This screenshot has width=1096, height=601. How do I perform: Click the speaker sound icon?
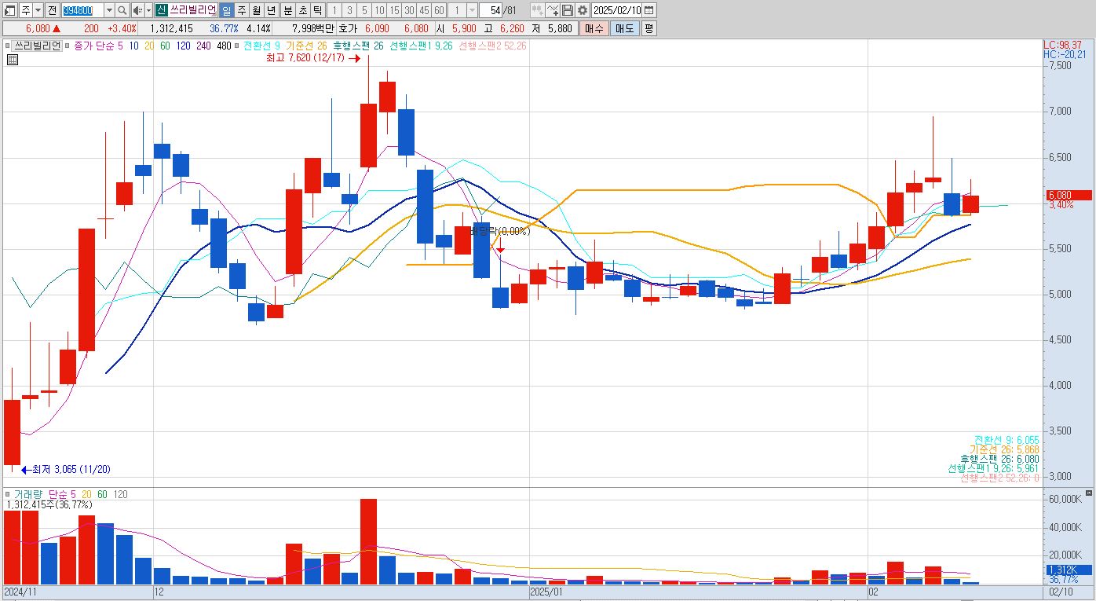[x=137, y=10]
